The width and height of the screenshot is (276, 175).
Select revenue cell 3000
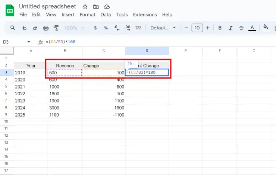click(65, 108)
